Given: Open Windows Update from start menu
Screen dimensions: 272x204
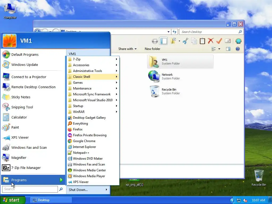Looking at the screenshot, I should 33,65.
